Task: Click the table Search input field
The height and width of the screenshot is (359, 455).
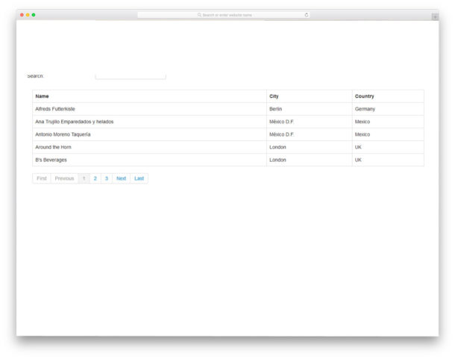Action: tap(131, 75)
